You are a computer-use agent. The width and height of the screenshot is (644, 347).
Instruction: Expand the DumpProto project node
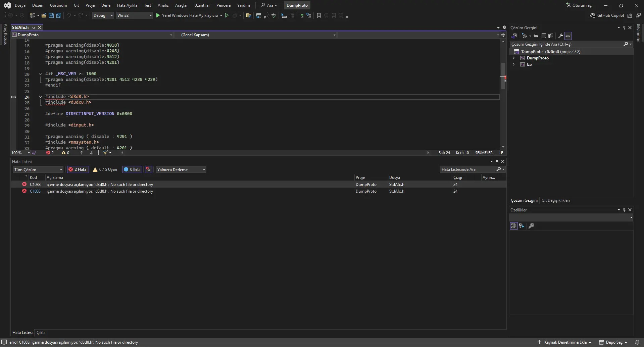(513, 58)
